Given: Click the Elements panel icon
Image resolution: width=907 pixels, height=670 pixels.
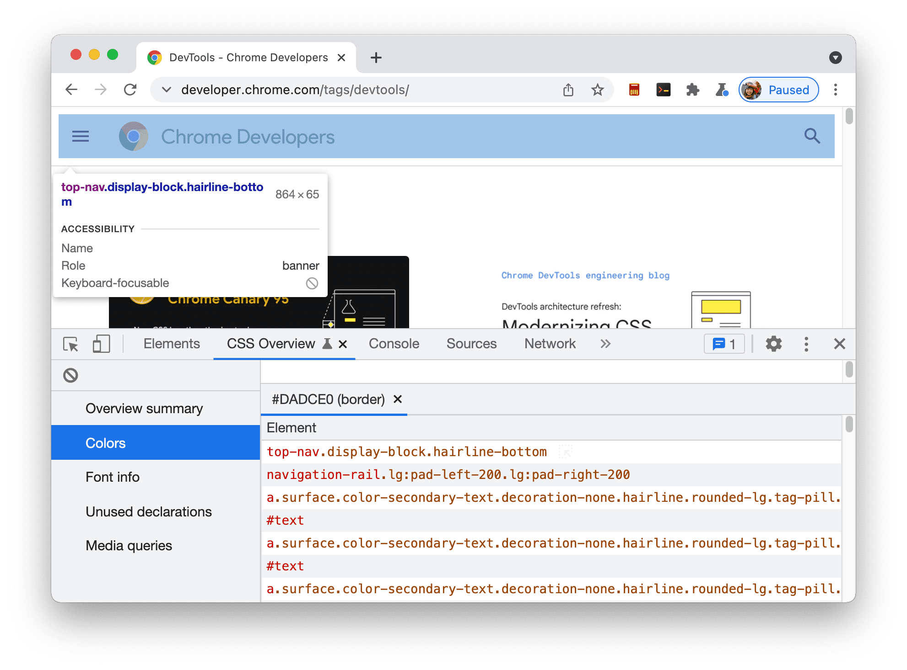Looking at the screenshot, I should click(172, 344).
